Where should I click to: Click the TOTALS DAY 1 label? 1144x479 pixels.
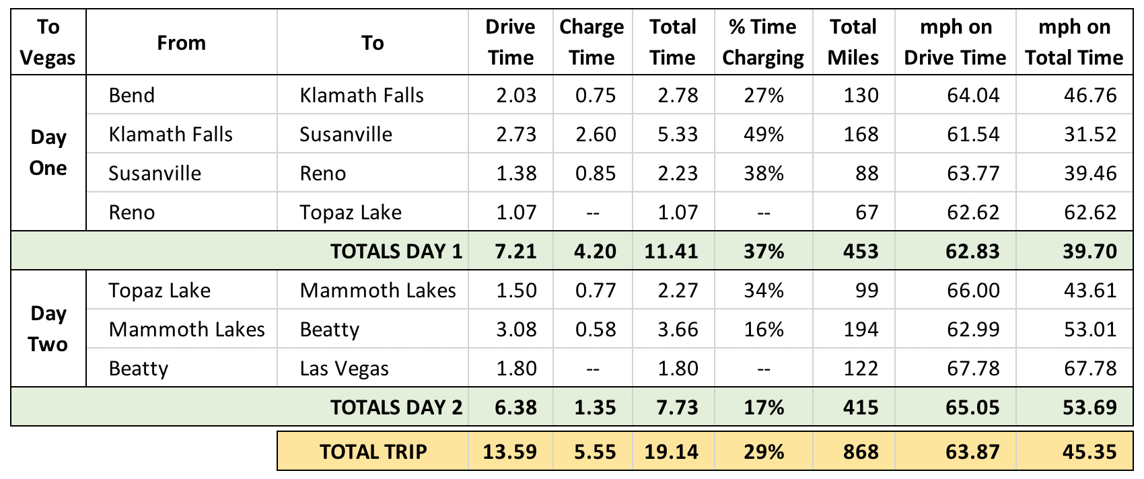pyautogui.click(x=396, y=251)
